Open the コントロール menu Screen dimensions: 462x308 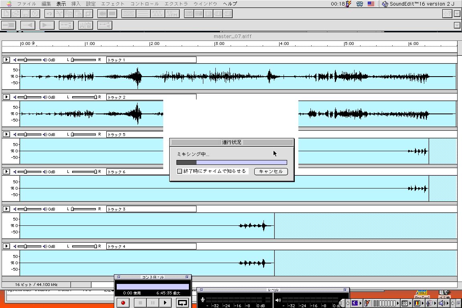tap(144, 4)
